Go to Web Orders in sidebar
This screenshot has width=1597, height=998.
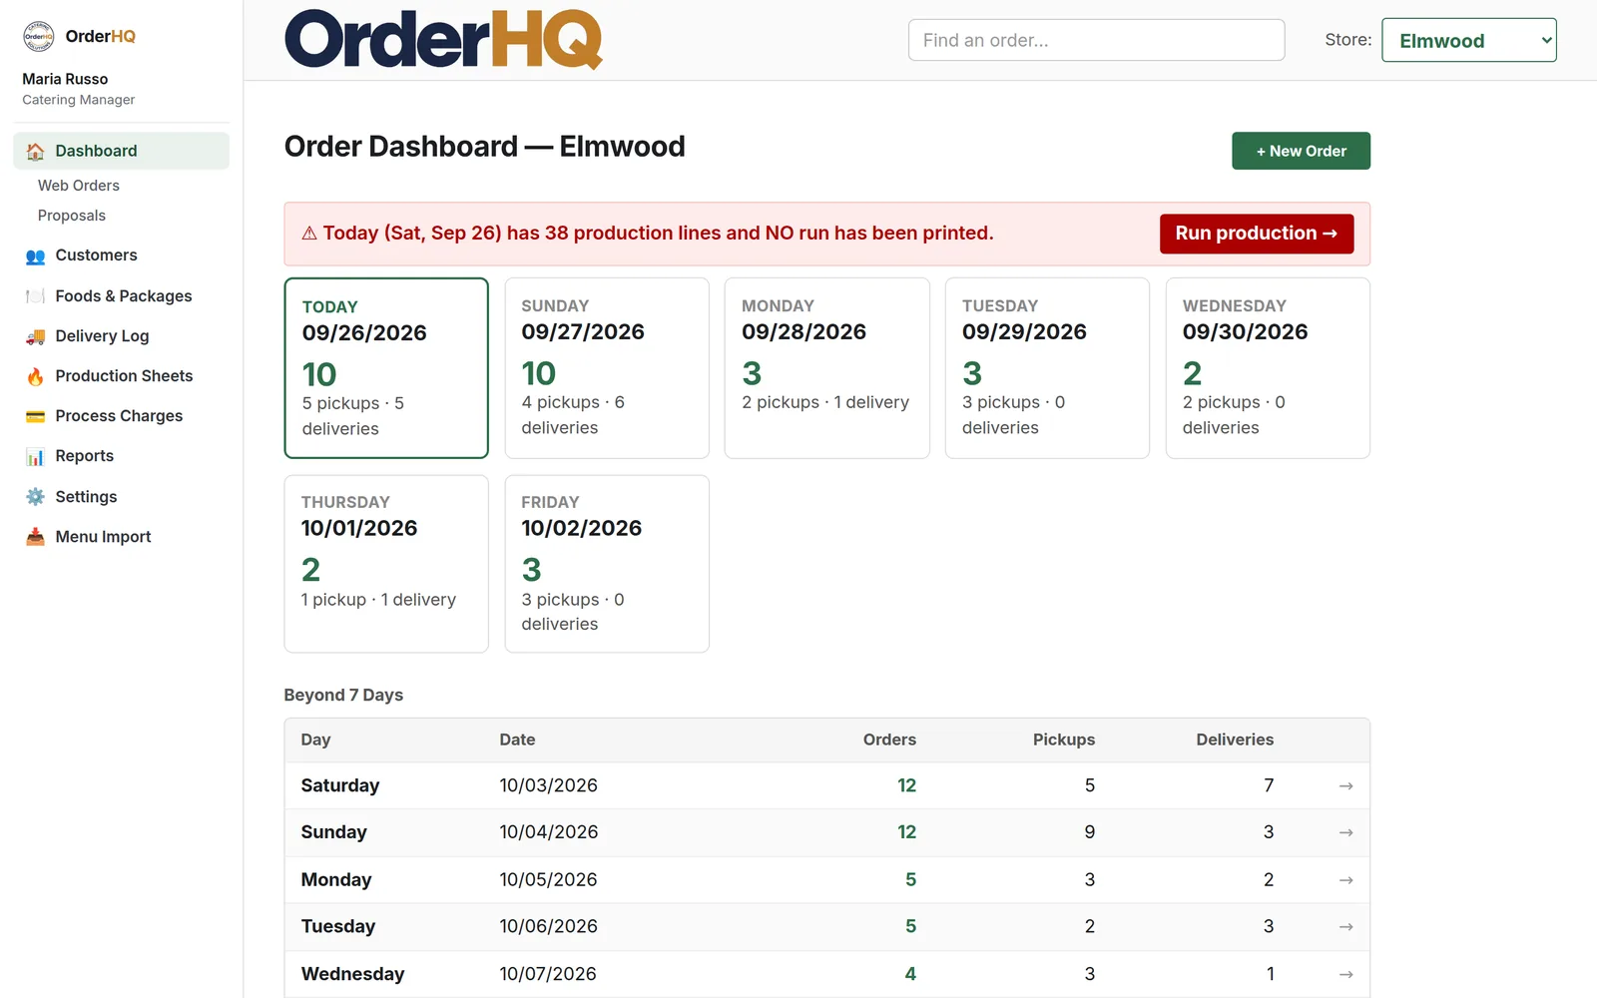point(79,186)
